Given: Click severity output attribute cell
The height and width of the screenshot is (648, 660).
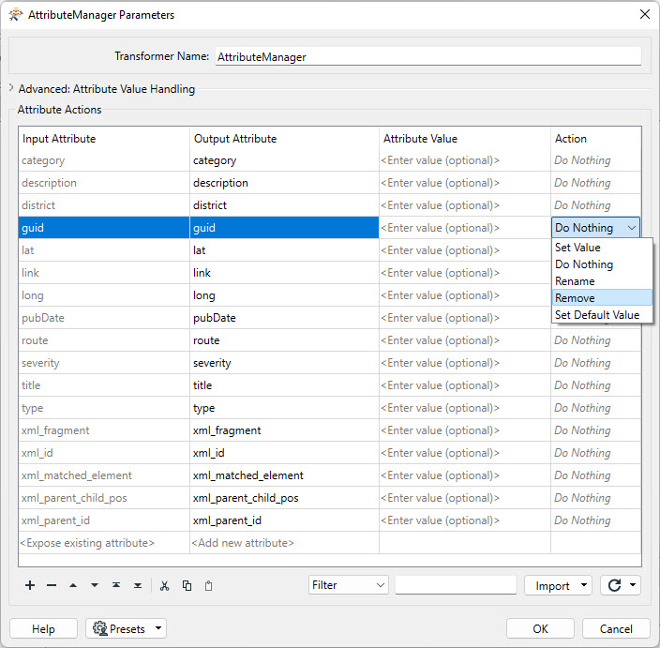Looking at the screenshot, I should click(x=284, y=363).
